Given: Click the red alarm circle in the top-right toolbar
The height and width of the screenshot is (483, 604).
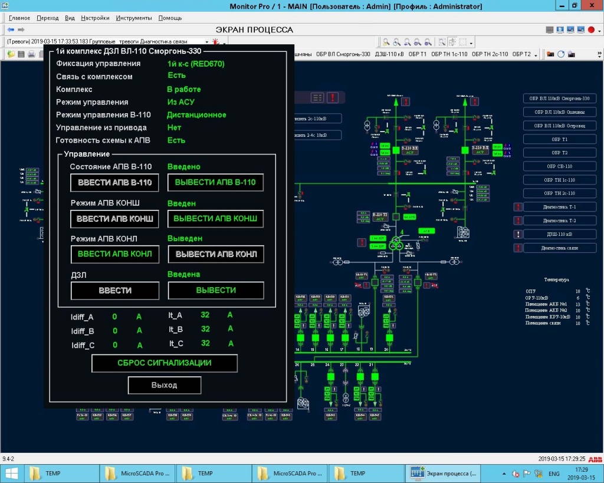Looking at the screenshot, I should click(x=591, y=29).
